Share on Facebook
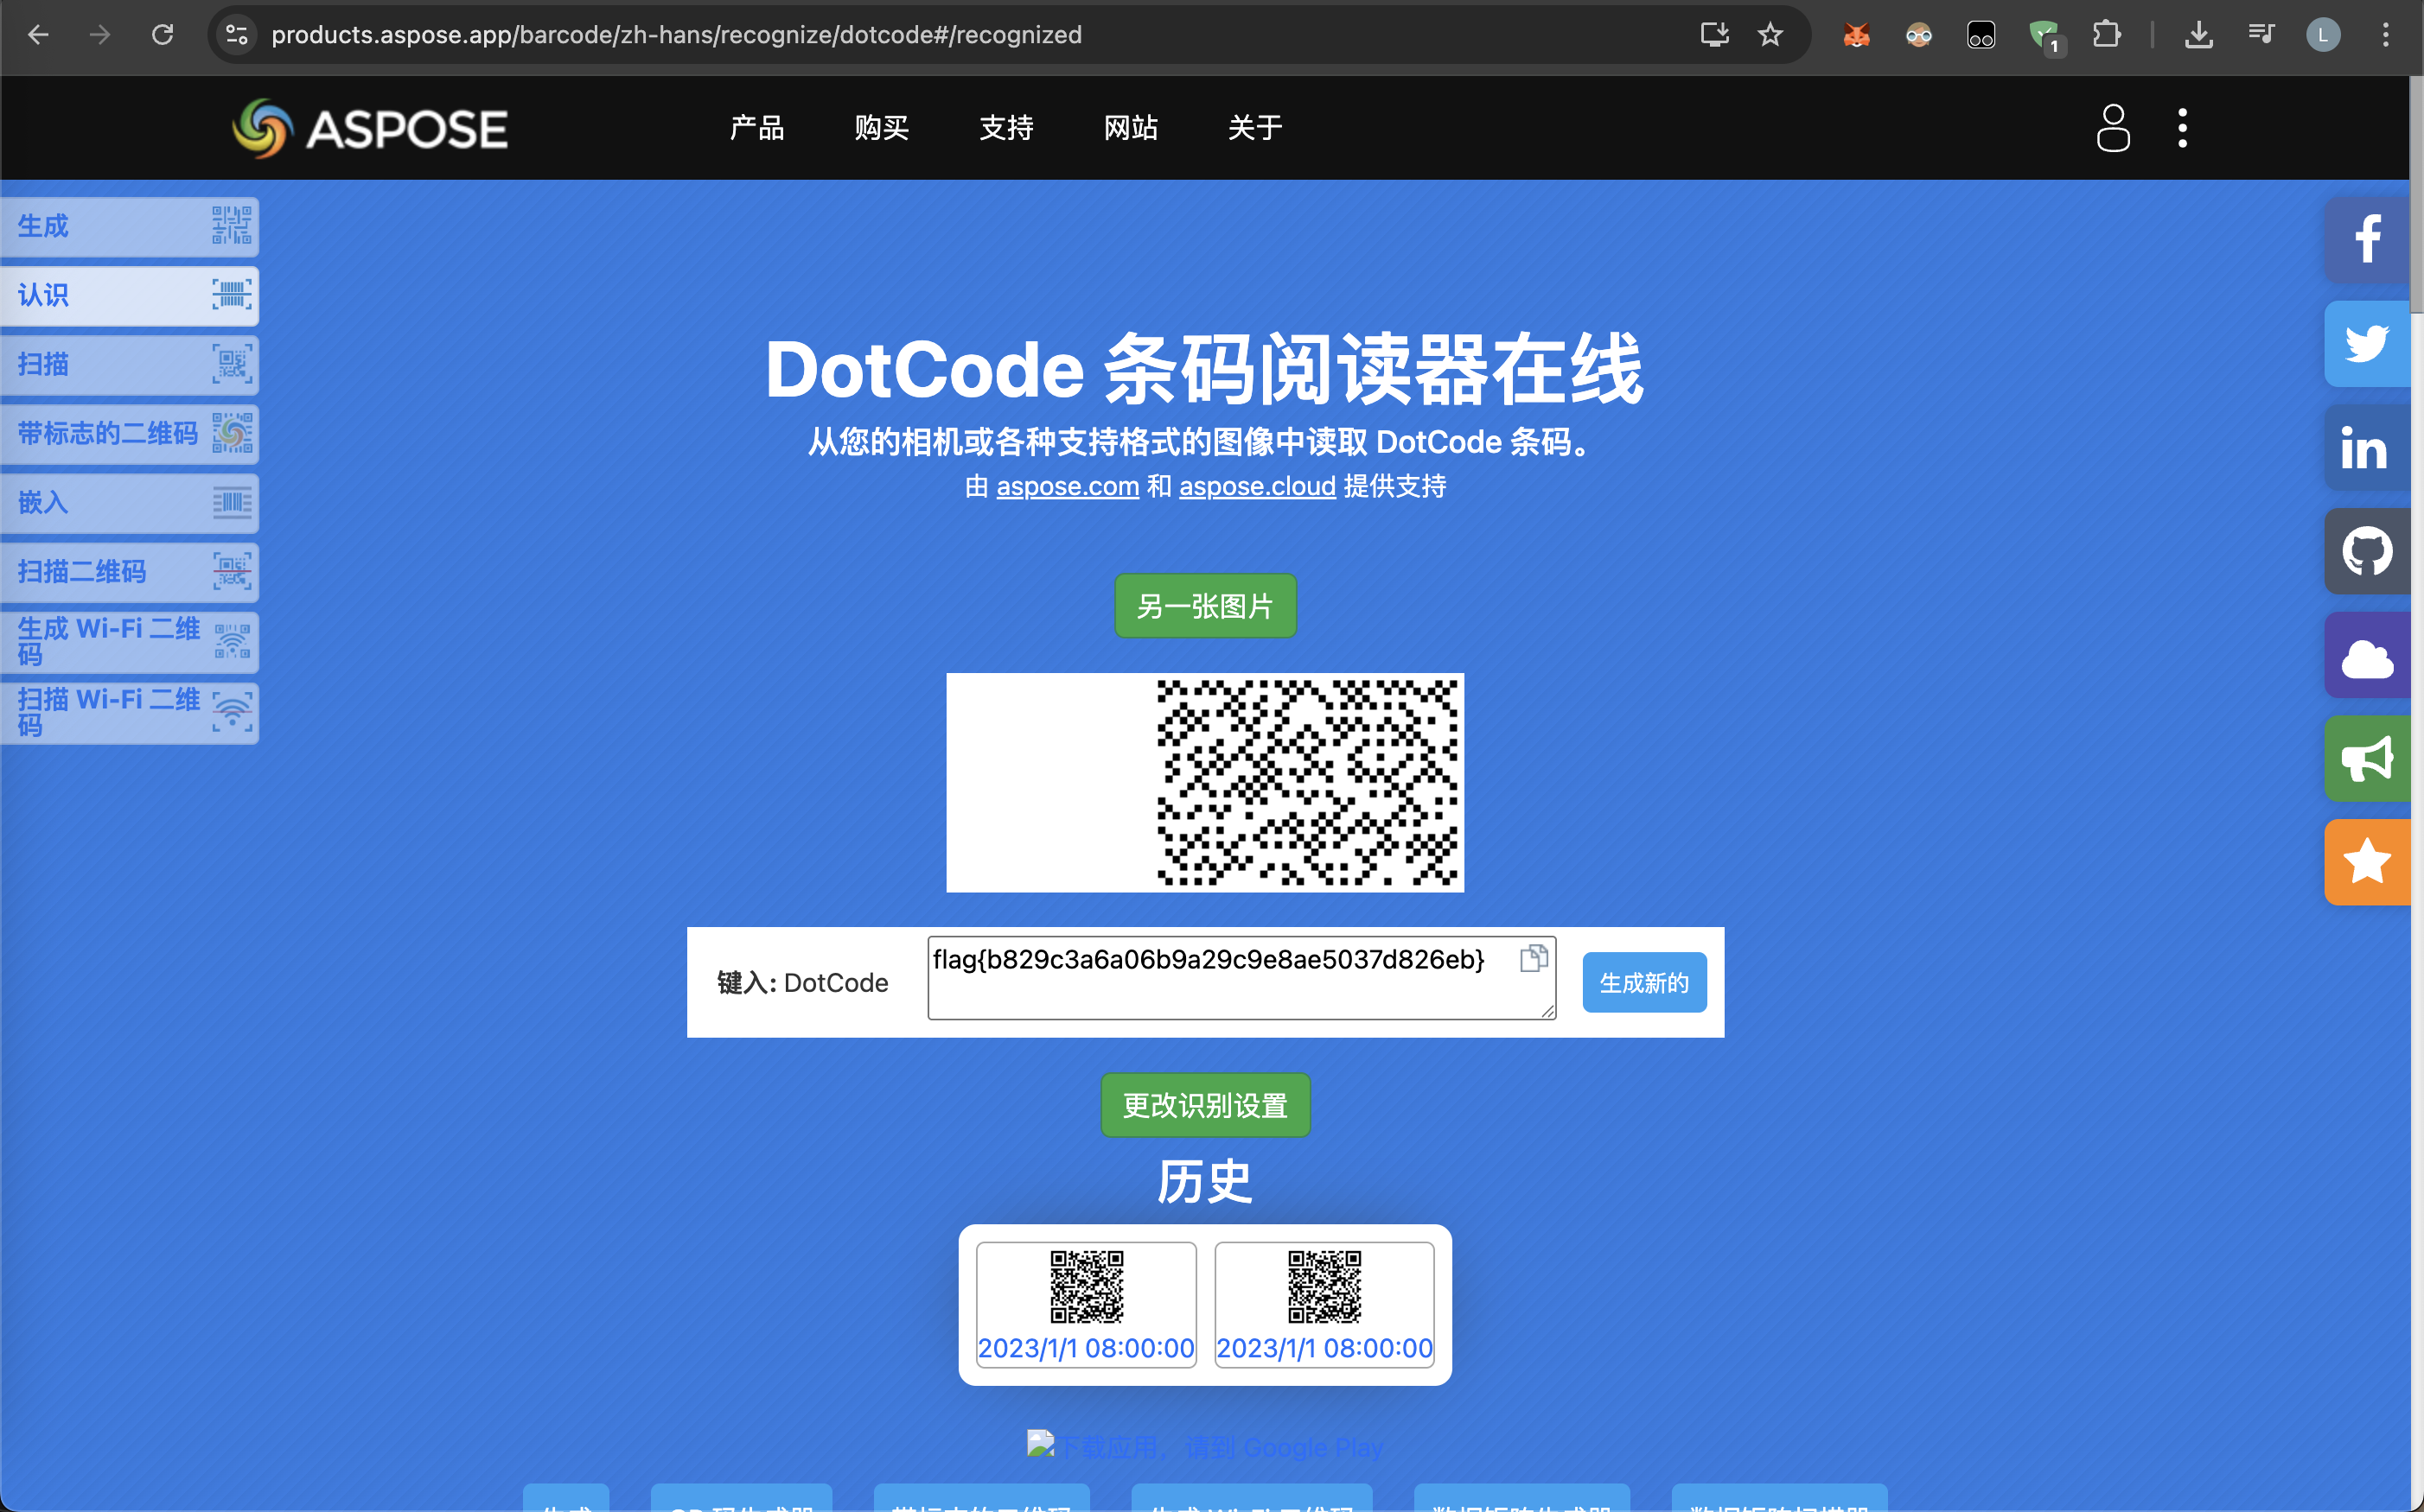This screenshot has width=2424, height=1512. pos(2366,239)
